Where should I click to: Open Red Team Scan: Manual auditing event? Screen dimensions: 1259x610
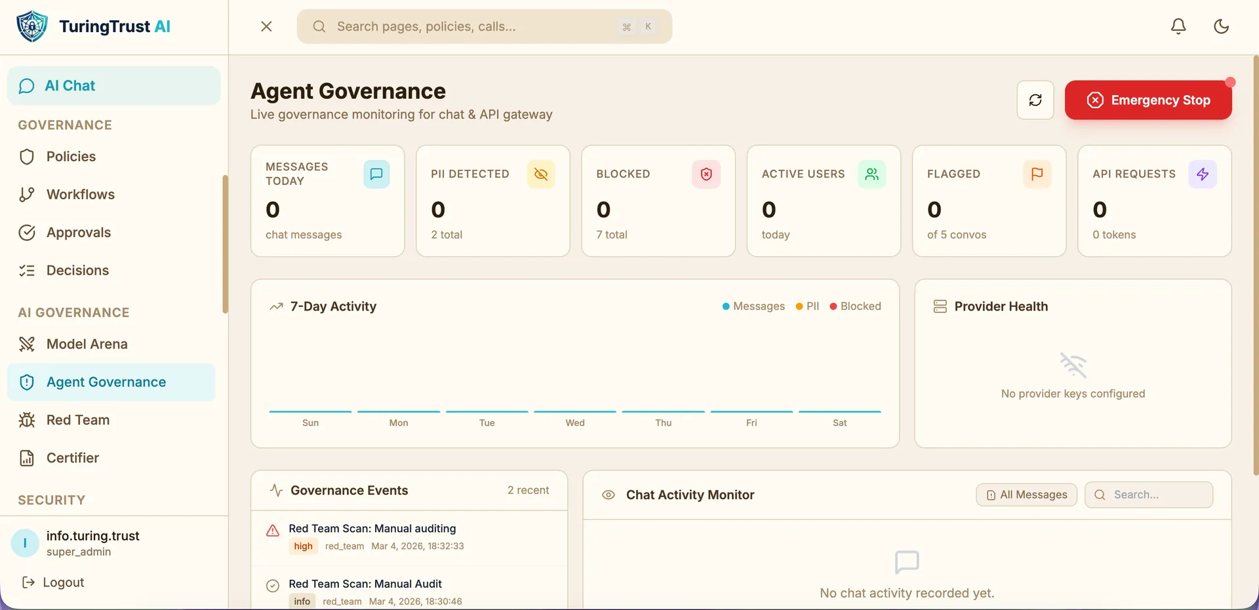(409, 538)
